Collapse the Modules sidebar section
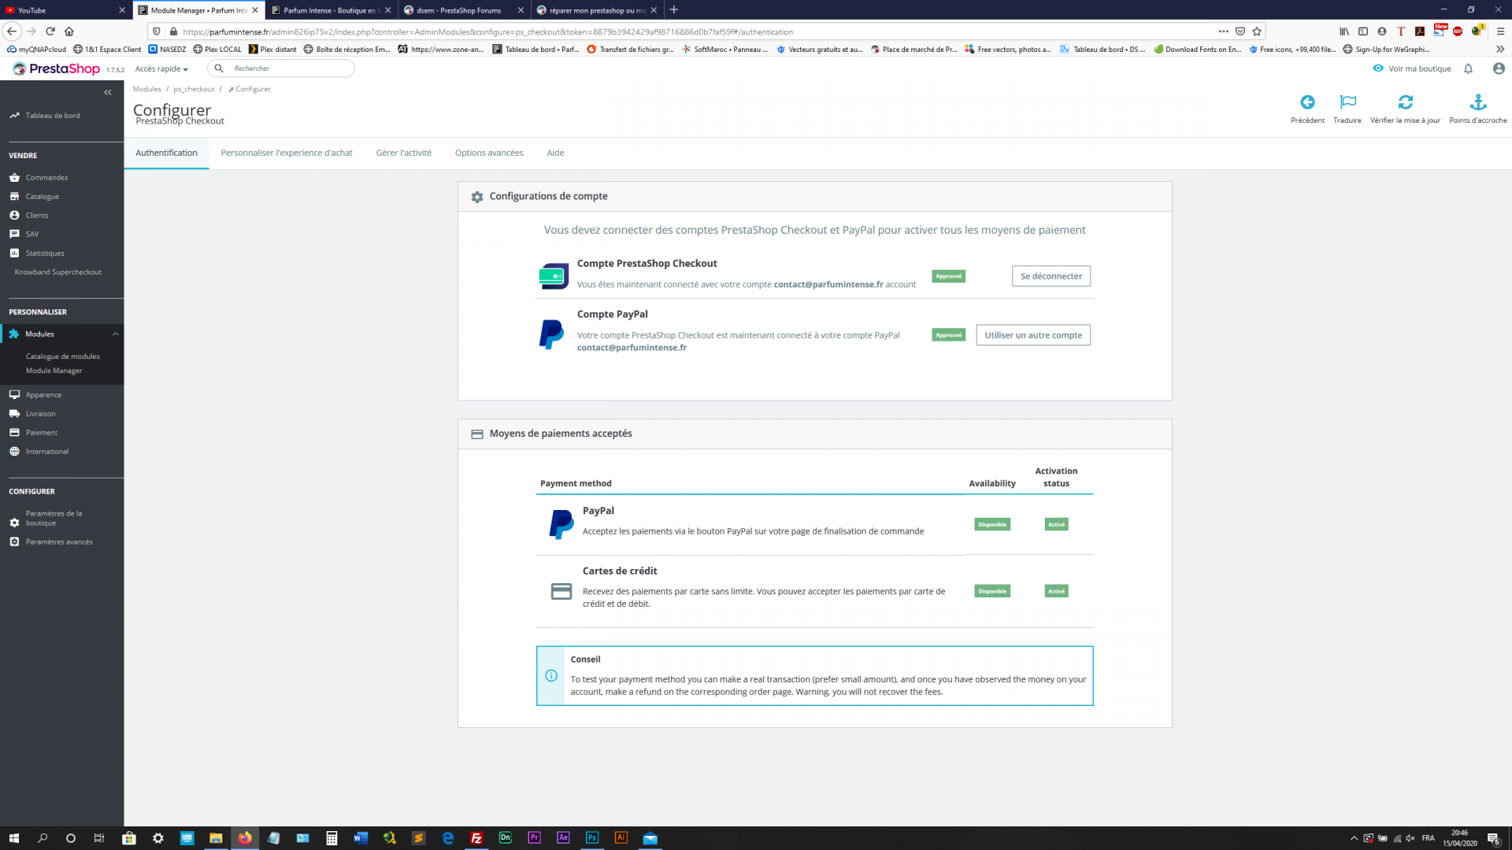 [x=115, y=334]
